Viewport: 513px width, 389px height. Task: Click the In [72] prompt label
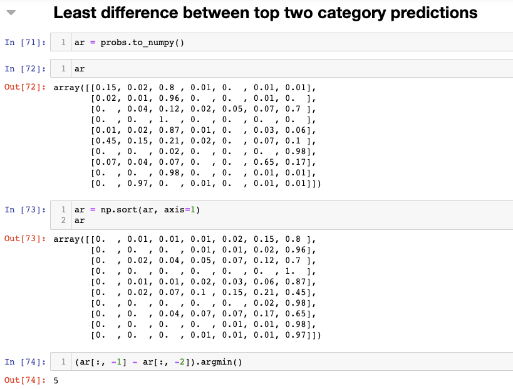point(25,69)
